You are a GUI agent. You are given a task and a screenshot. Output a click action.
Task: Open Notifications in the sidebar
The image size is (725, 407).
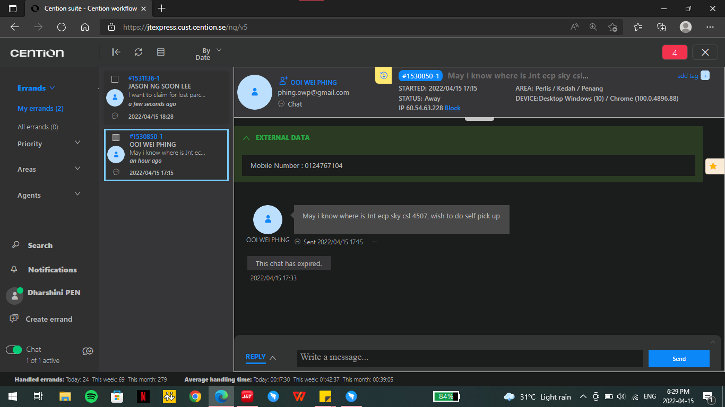coord(52,270)
